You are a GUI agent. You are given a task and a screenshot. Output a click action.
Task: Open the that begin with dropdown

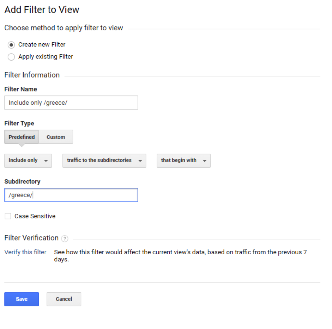(183, 161)
